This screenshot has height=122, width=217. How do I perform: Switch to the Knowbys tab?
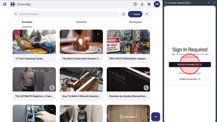coord(27,22)
